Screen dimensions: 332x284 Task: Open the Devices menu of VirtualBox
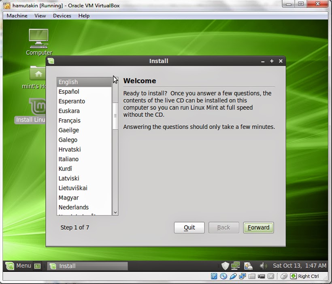(x=62, y=16)
